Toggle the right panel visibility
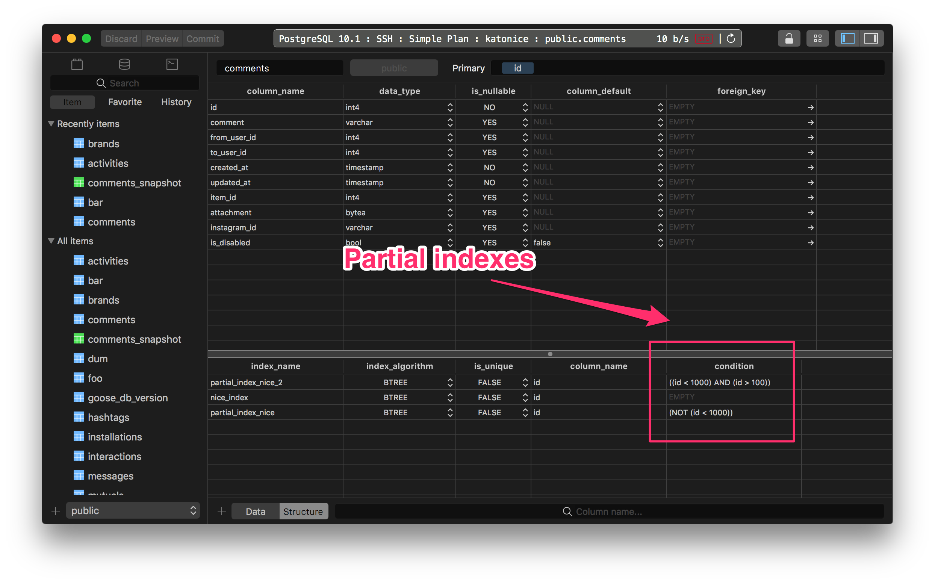The width and height of the screenshot is (935, 584). (871, 38)
